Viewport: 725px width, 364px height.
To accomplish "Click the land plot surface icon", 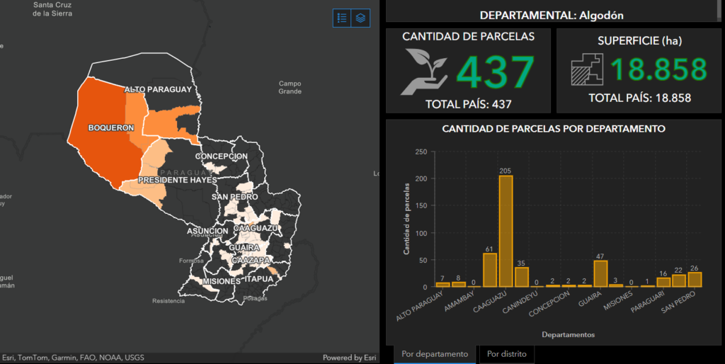I will (587, 71).
